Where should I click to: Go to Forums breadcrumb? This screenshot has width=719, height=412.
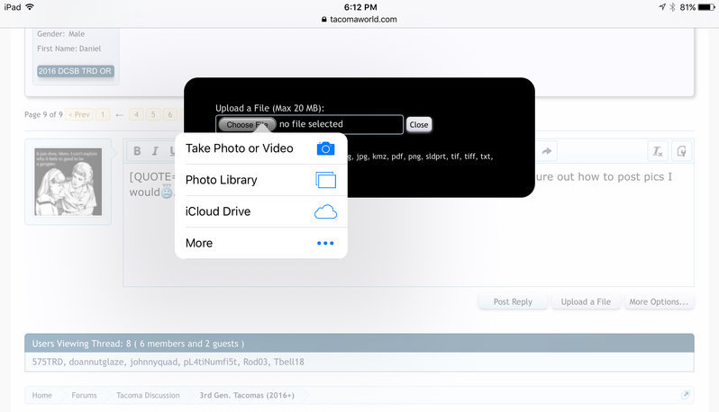84,395
